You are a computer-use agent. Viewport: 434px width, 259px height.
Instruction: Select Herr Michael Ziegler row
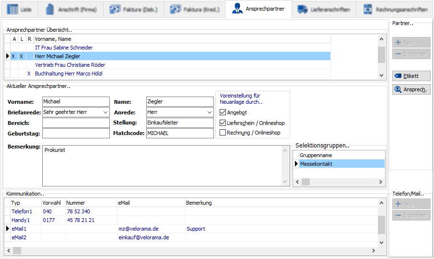[168, 56]
